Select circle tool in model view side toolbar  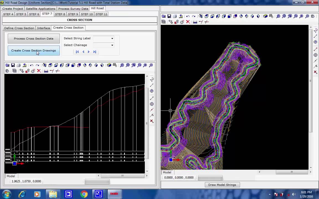[x=316, y=42]
